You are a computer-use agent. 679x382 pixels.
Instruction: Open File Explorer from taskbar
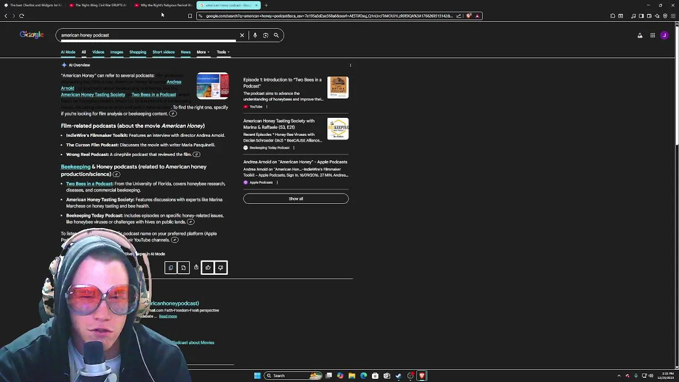tap(352, 376)
